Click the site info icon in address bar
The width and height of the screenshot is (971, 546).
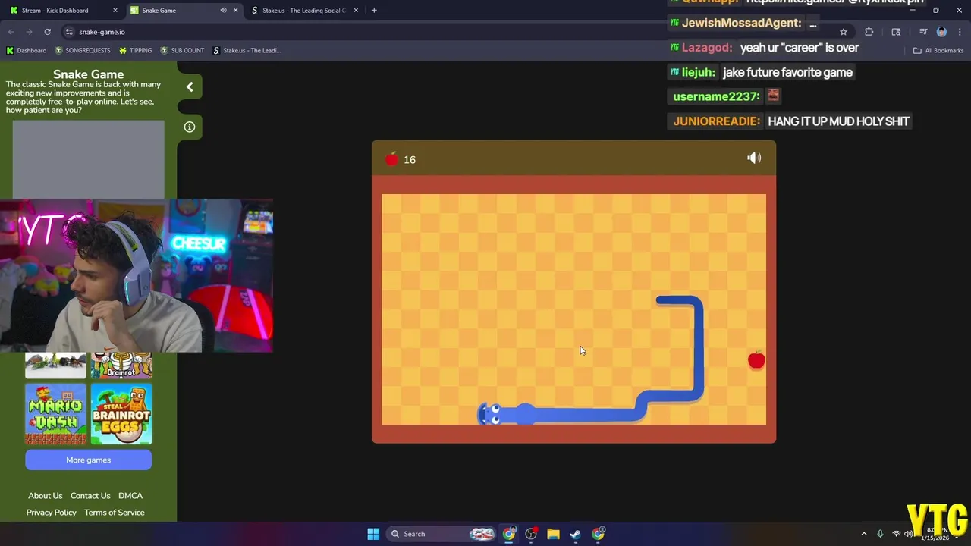69,32
